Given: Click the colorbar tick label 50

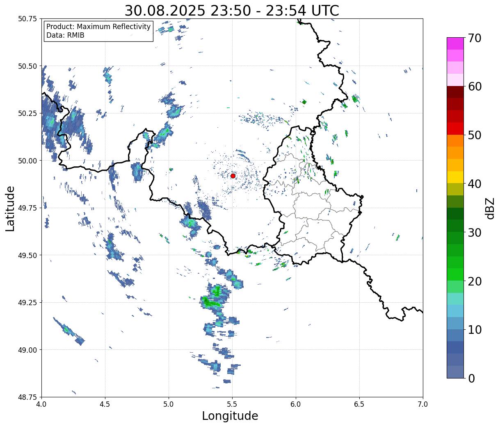Looking at the screenshot, I should 475,135.
